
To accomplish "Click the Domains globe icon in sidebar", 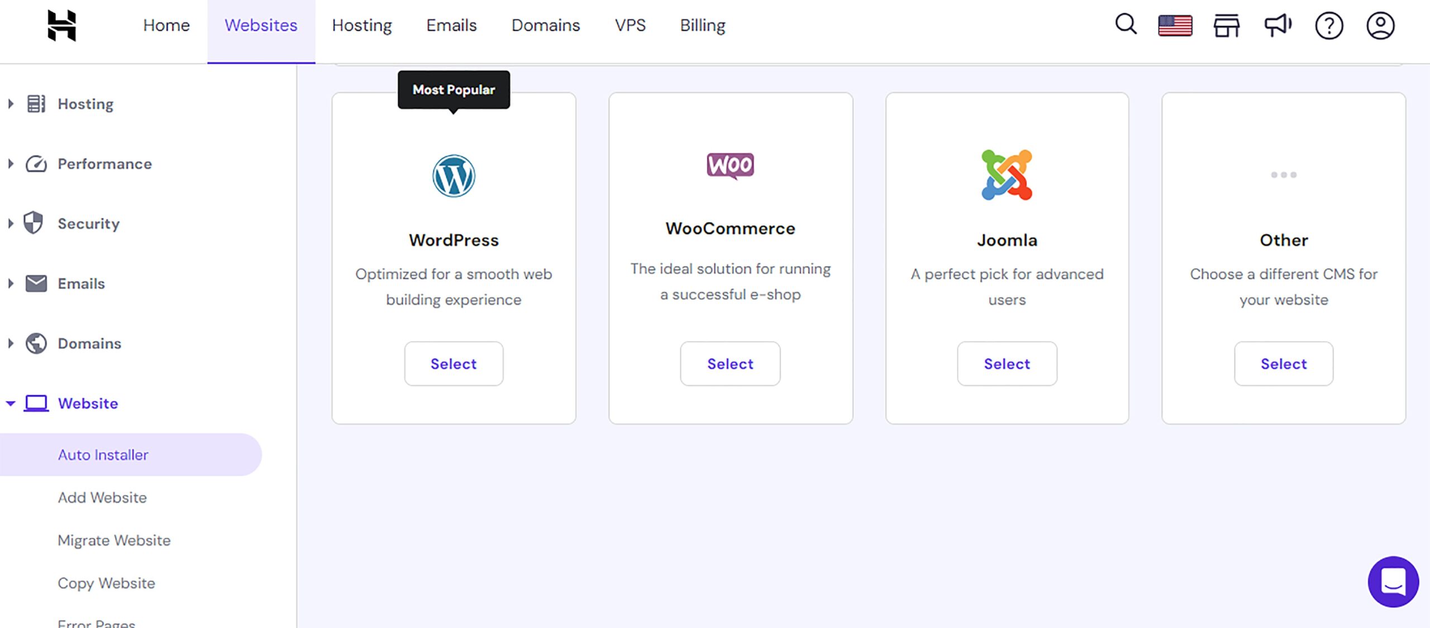I will [36, 343].
